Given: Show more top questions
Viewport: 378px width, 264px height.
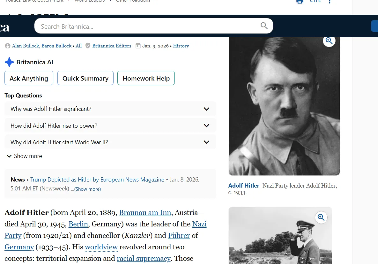Looking at the screenshot, I should click(x=25, y=156).
